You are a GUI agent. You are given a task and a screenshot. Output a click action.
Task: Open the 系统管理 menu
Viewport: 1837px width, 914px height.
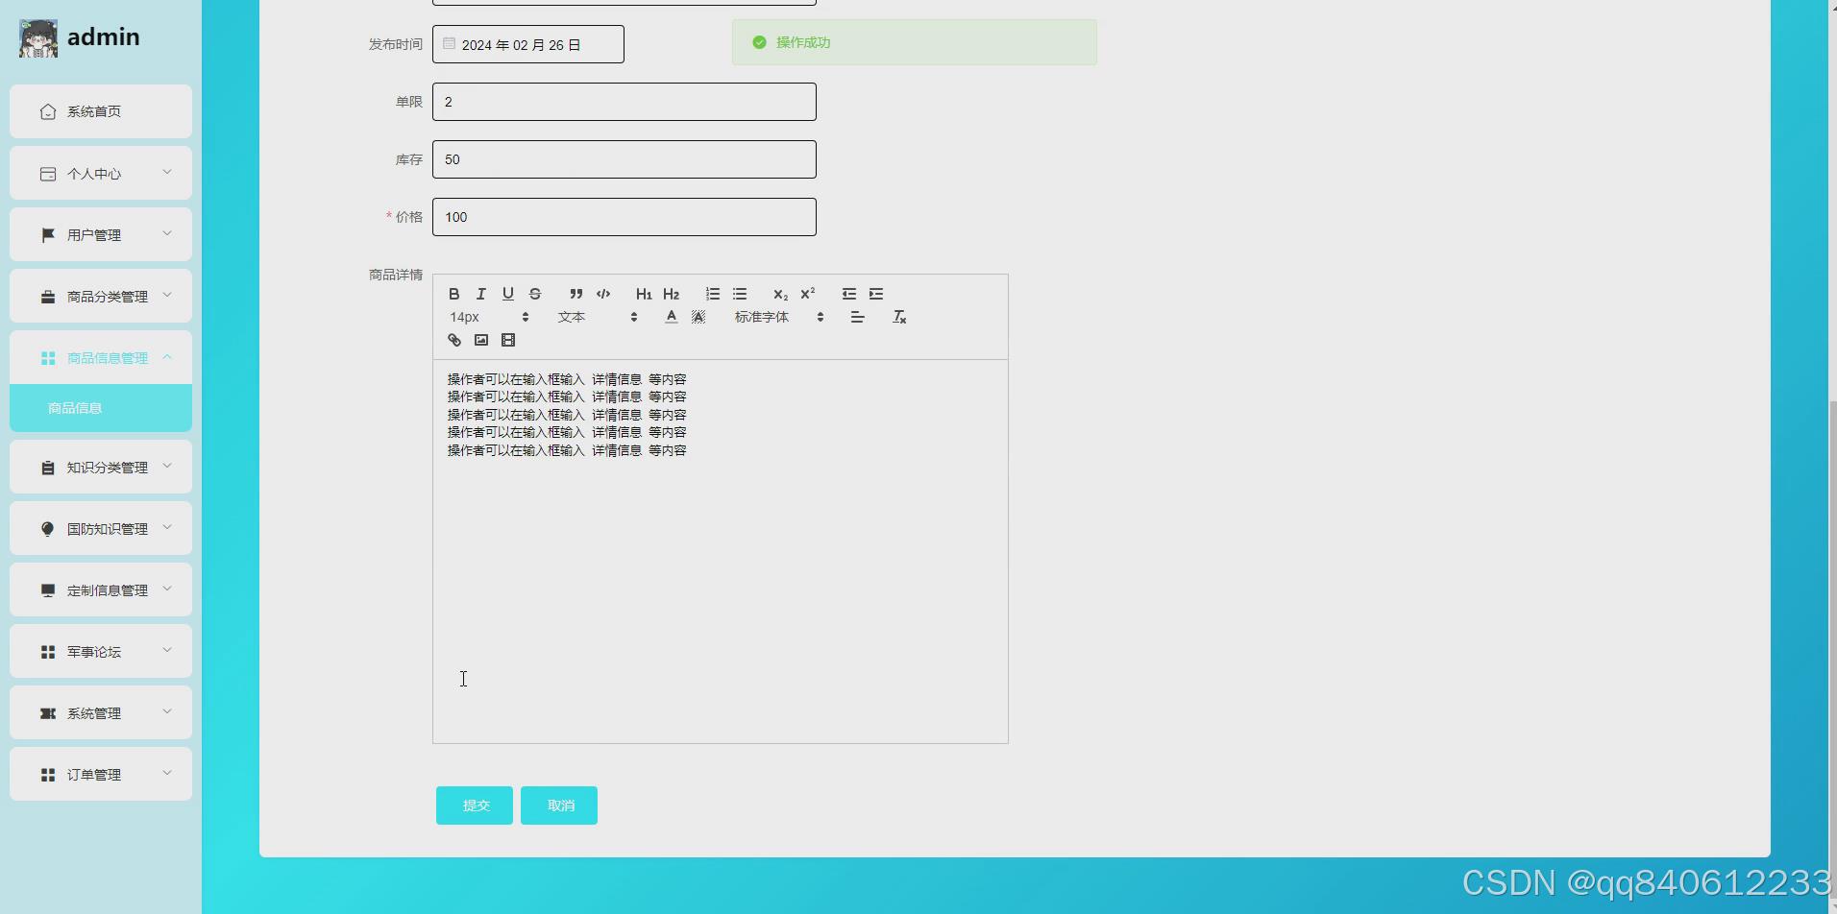(101, 712)
